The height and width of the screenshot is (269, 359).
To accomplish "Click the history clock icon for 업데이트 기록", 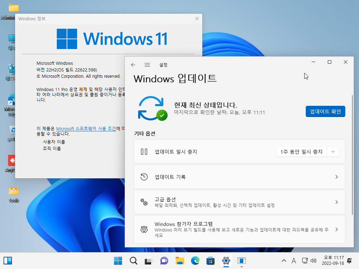I will point(144,177).
